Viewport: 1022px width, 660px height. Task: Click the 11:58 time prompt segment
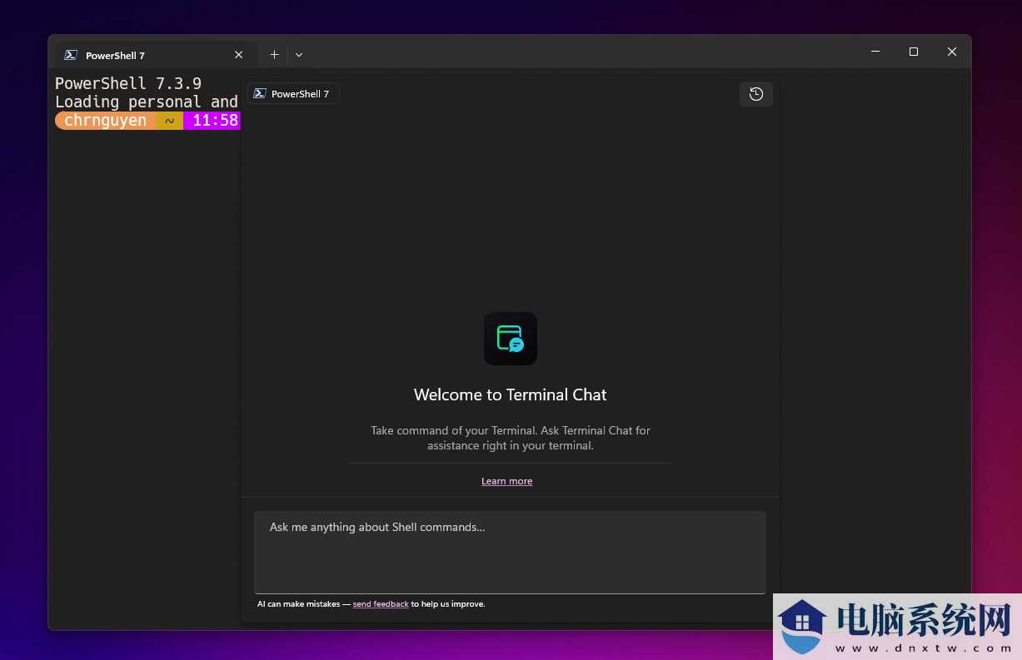pos(213,121)
